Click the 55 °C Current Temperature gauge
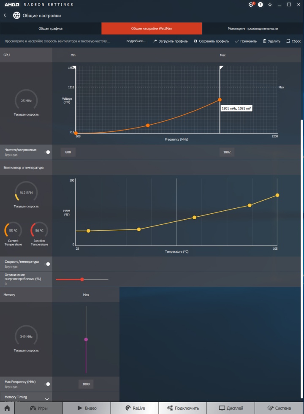Image resolution: width=304 pixels, height=414 pixels. 13,230
